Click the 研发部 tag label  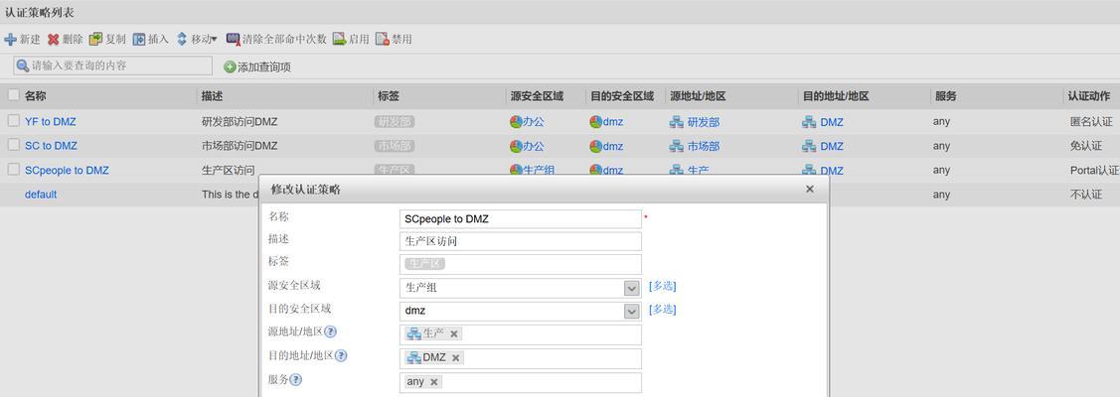coord(395,122)
